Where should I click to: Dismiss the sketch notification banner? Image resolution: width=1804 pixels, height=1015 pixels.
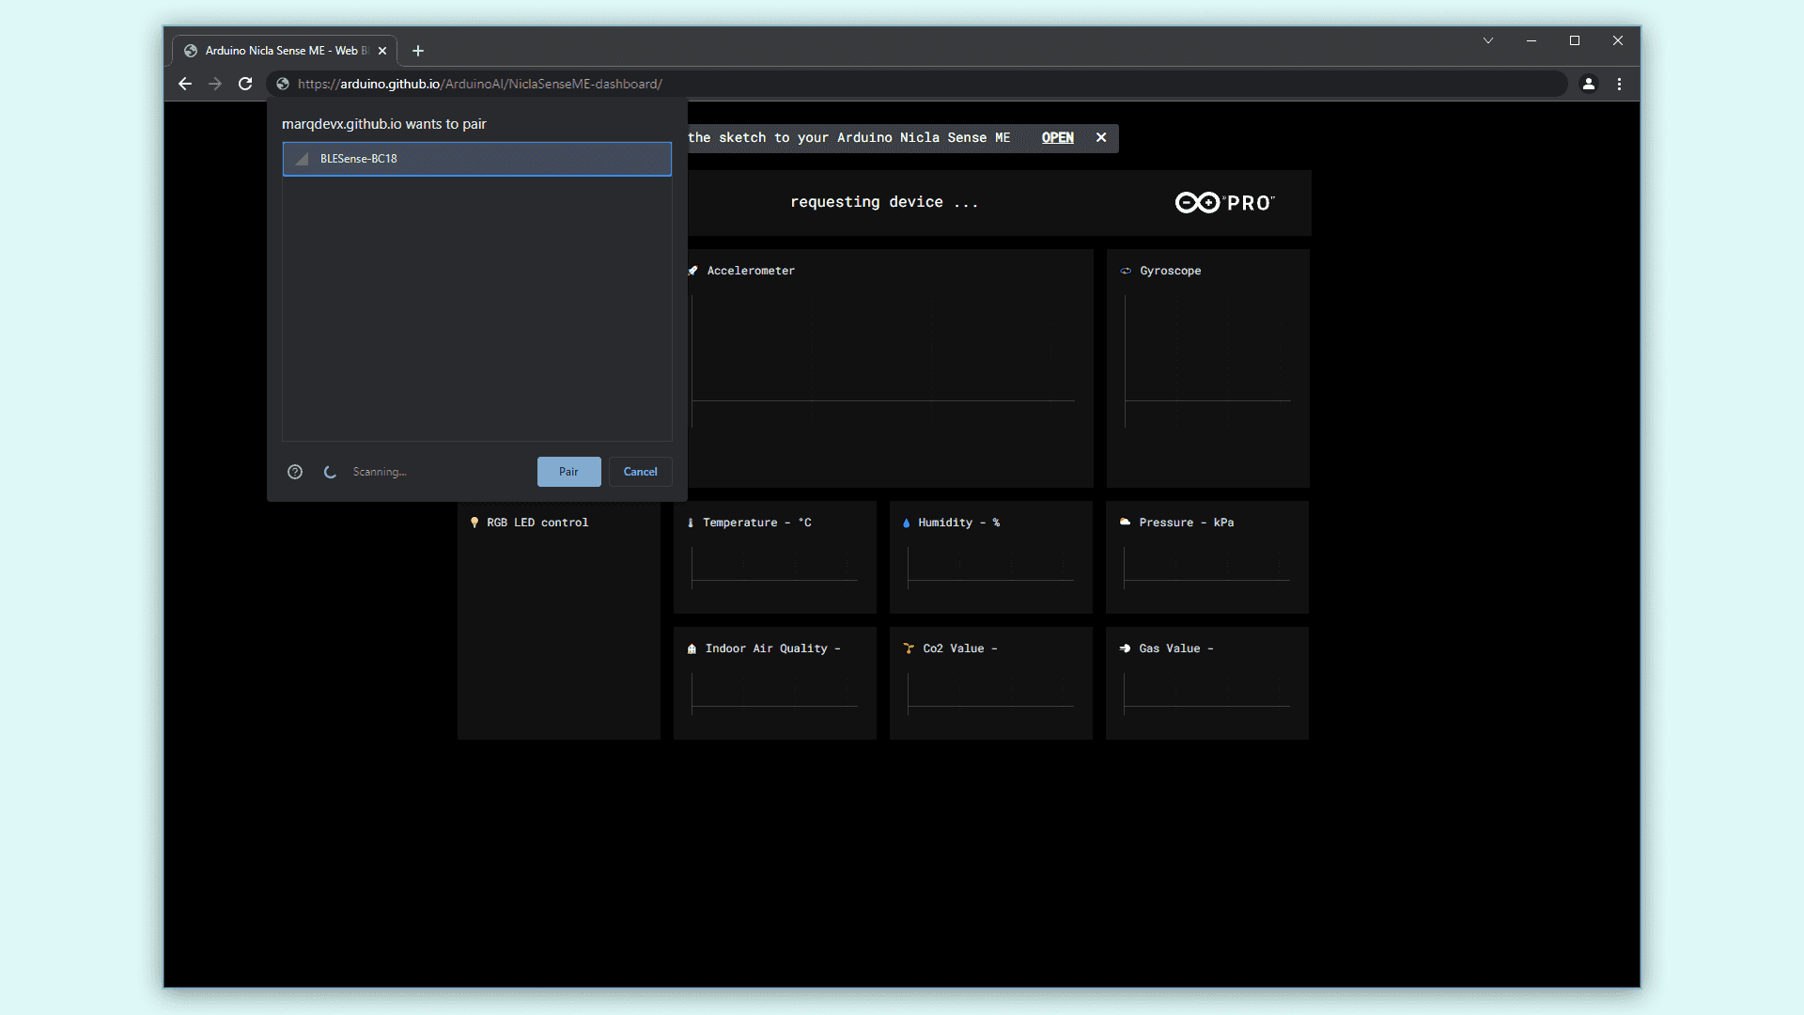(x=1101, y=137)
